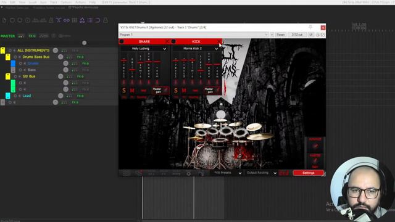This screenshot has height=222, width=395.
Task: Open the View menu
Action: coord(22,2)
